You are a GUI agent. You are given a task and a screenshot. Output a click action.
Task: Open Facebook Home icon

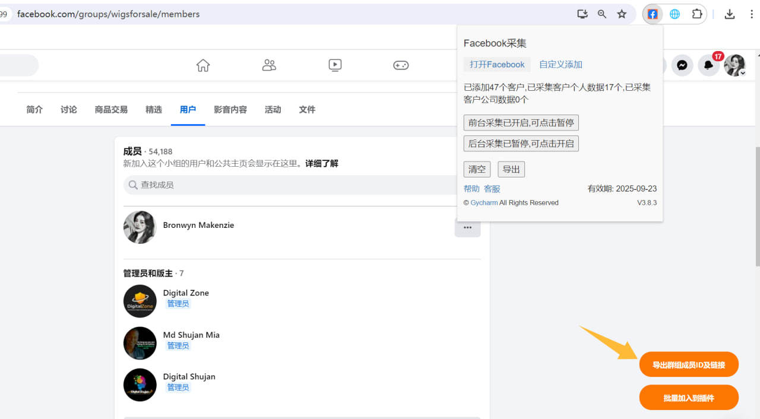(203, 65)
